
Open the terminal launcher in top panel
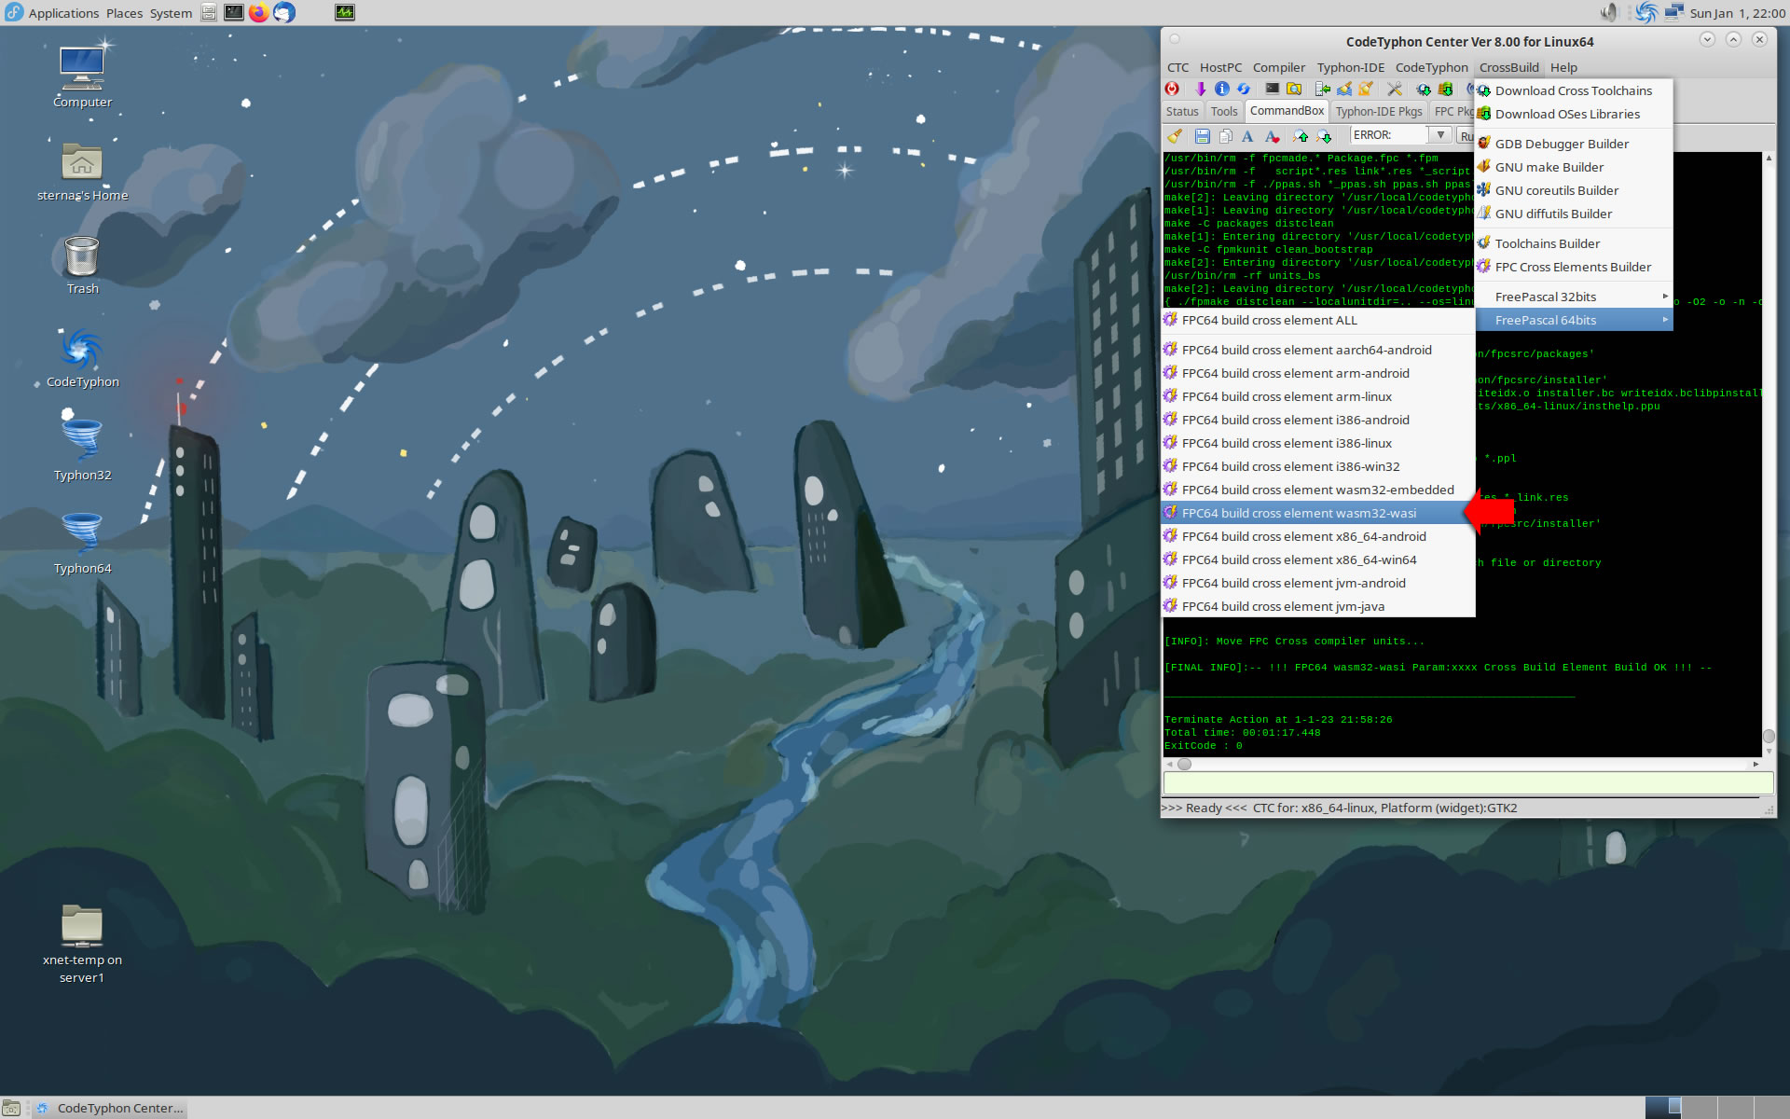(234, 12)
